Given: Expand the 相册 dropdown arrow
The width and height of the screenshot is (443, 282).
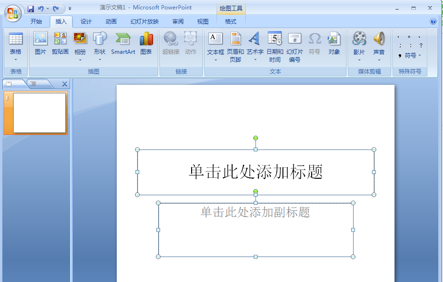Looking at the screenshot, I should coord(80,60).
